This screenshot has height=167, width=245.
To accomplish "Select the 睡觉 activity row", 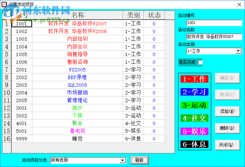I will pyautogui.click(x=77, y=139).
